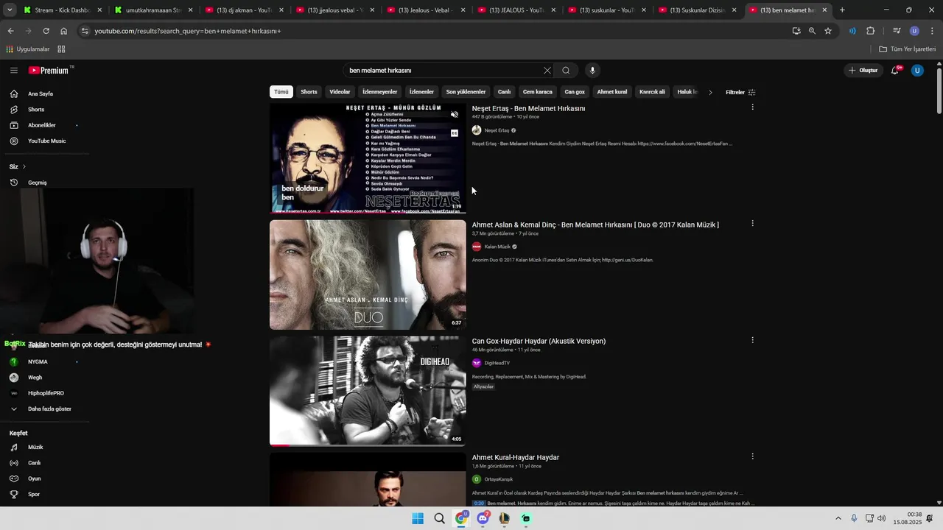Select the Tümü filter chip
Image resolution: width=943 pixels, height=530 pixels.
(281, 92)
